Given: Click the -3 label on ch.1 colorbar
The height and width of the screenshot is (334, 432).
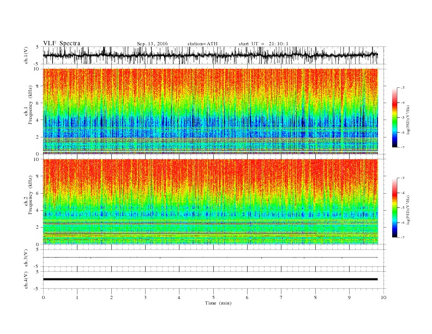Looking at the screenshot, I should click(x=403, y=88).
